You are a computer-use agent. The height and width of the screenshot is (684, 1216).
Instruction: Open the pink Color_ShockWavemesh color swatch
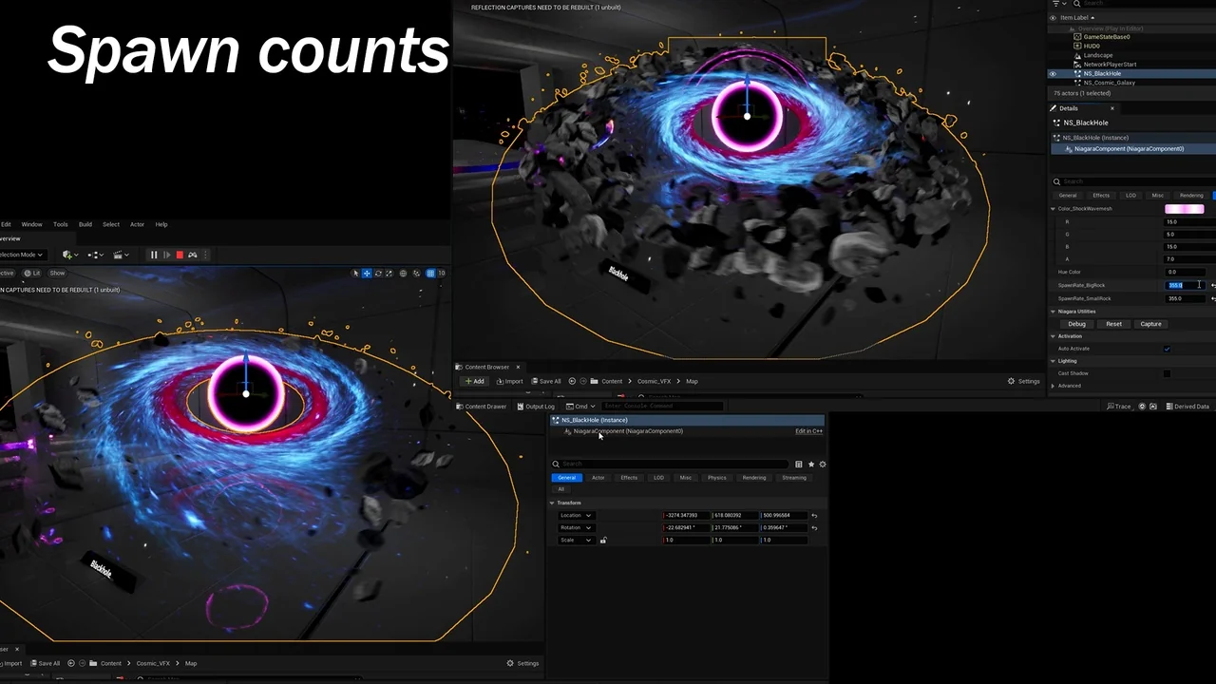point(1184,209)
